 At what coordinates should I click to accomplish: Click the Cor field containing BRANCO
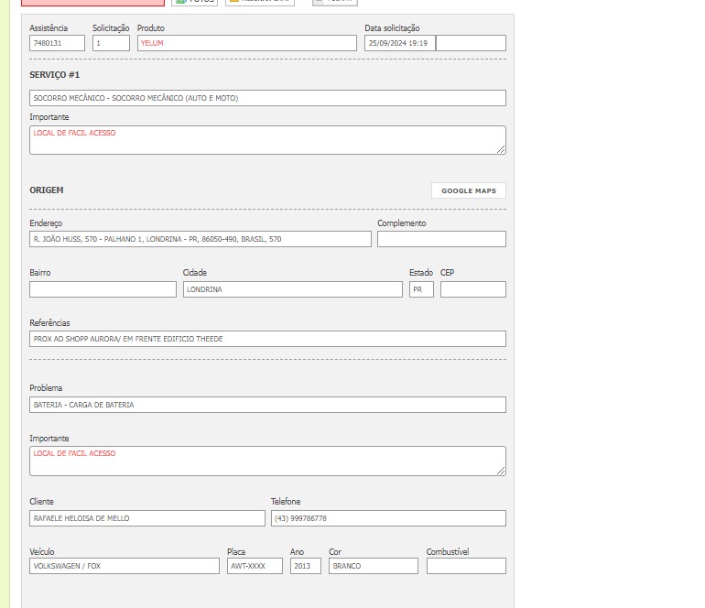pyautogui.click(x=374, y=566)
